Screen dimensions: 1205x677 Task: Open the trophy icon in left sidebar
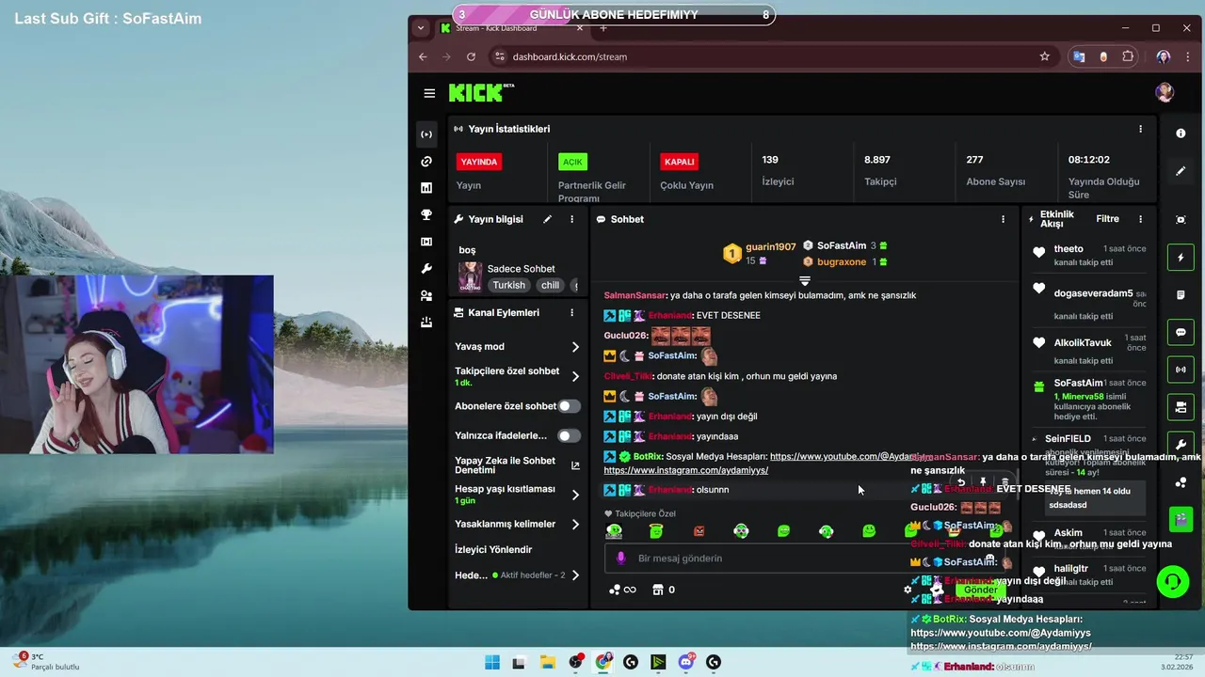coord(426,215)
